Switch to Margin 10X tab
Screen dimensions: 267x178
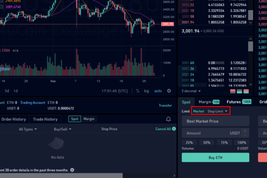[x=209, y=102]
